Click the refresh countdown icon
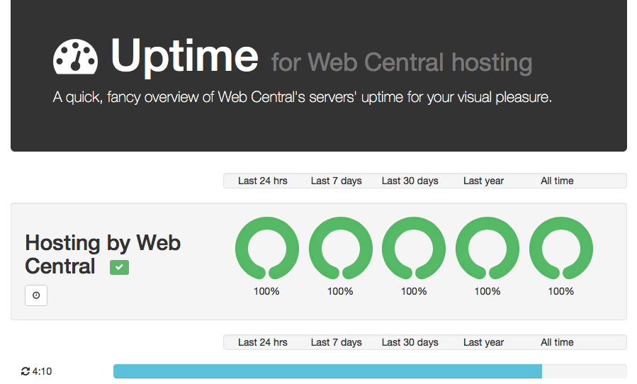Screen dimensions: 637x384 (26, 371)
